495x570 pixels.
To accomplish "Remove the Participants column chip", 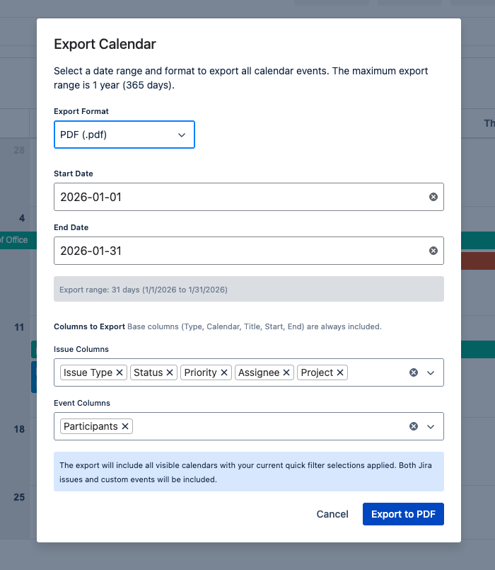I will click(x=125, y=426).
